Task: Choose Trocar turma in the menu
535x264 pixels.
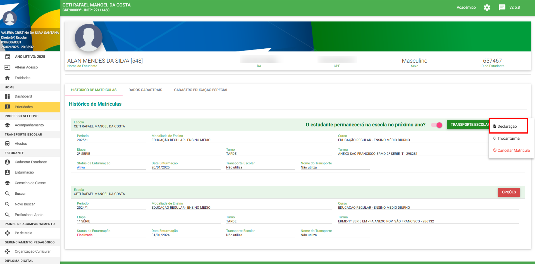Action: pos(508,139)
